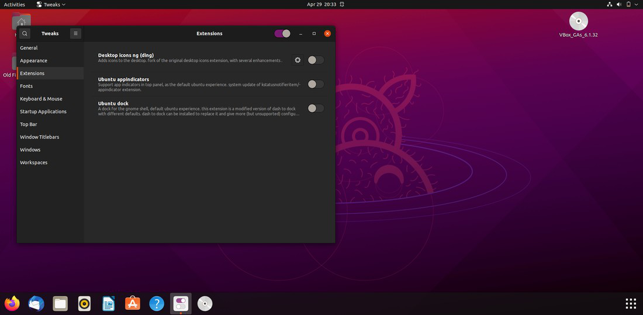Screen dimensions: 643x315
Task: Launch LibreOffice Writer from dock
Action: [x=108, y=304]
